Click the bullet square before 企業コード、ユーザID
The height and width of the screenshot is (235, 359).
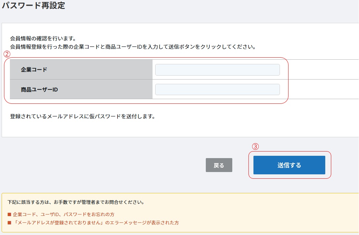click(9, 214)
